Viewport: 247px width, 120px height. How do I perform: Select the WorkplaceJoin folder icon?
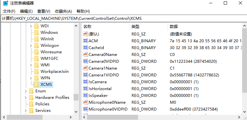tap(36, 72)
